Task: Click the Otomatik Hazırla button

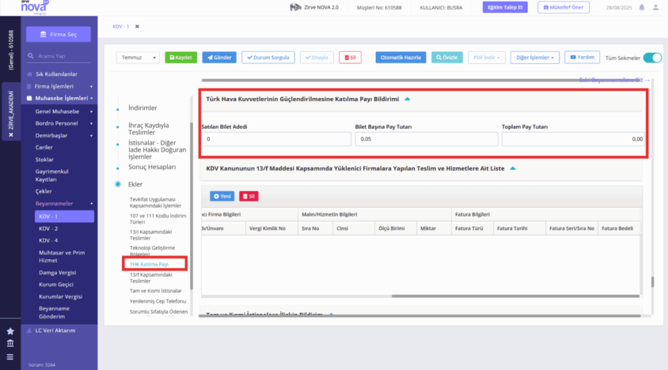Action: pyautogui.click(x=401, y=57)
